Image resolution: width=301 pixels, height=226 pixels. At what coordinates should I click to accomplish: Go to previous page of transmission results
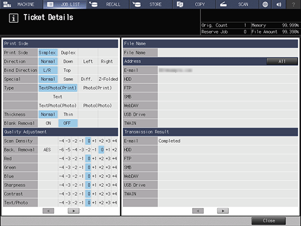(198, 211)
